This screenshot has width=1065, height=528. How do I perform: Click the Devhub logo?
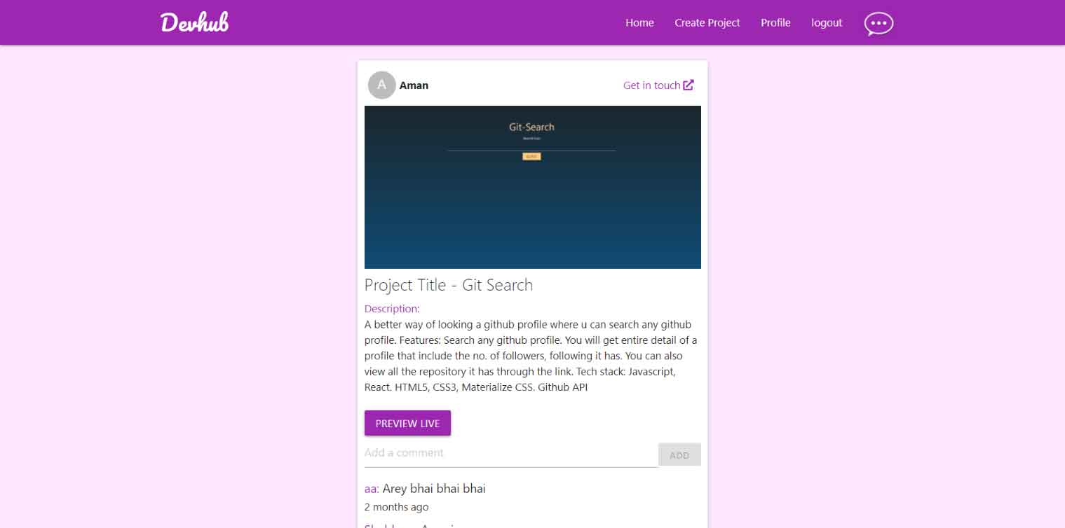194,22
